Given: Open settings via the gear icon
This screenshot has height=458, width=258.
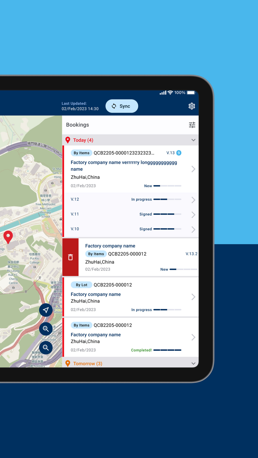Looking at the screenshot, I should pos(192,106).
